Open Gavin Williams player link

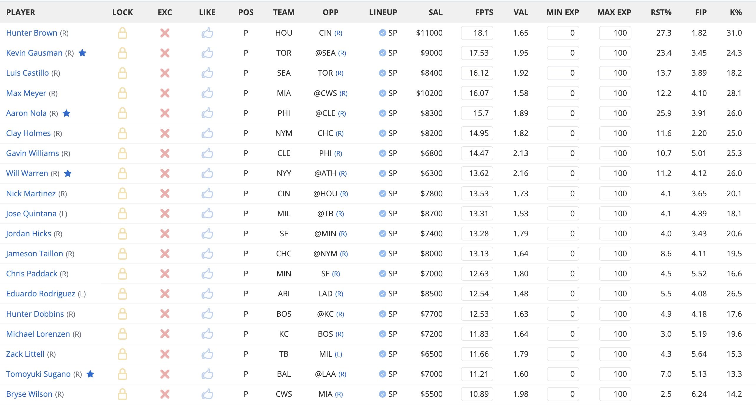[32, 153]
